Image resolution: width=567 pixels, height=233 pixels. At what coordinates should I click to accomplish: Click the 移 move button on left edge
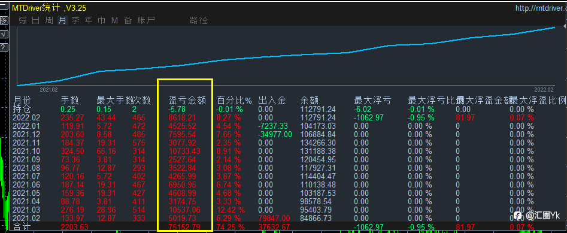pyautogui.click(x=3, y=20)
